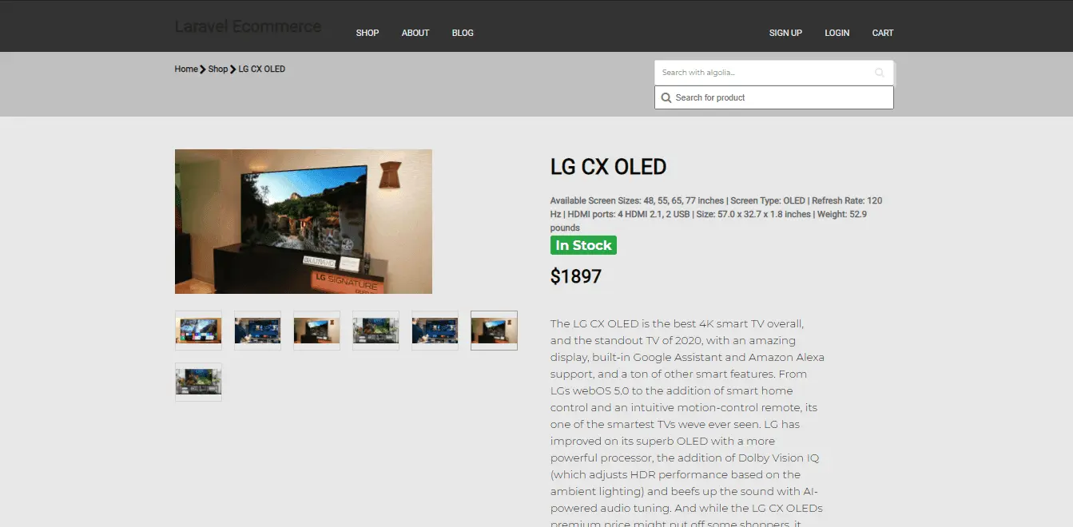This screenshot has width=1073, height=527.
Task: Focus the Search with algolia field
Action: pyautogui.click(x=765, y=73)
